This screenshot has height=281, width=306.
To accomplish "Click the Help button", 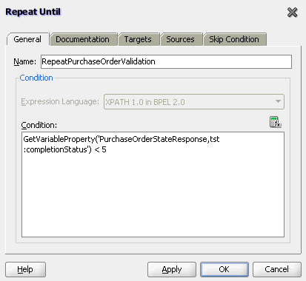I will click(x=25, y=269).
